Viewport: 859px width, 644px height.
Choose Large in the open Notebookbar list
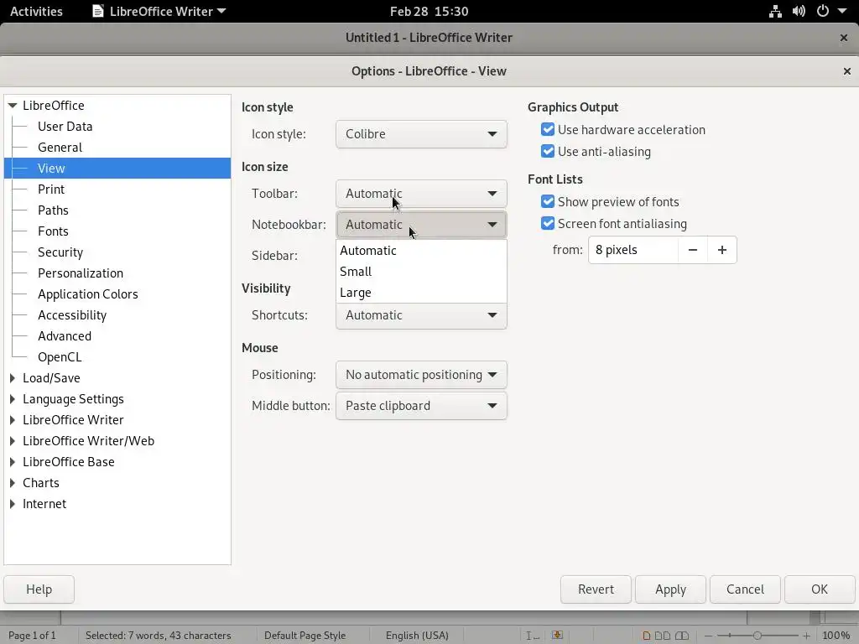(421, 293)
